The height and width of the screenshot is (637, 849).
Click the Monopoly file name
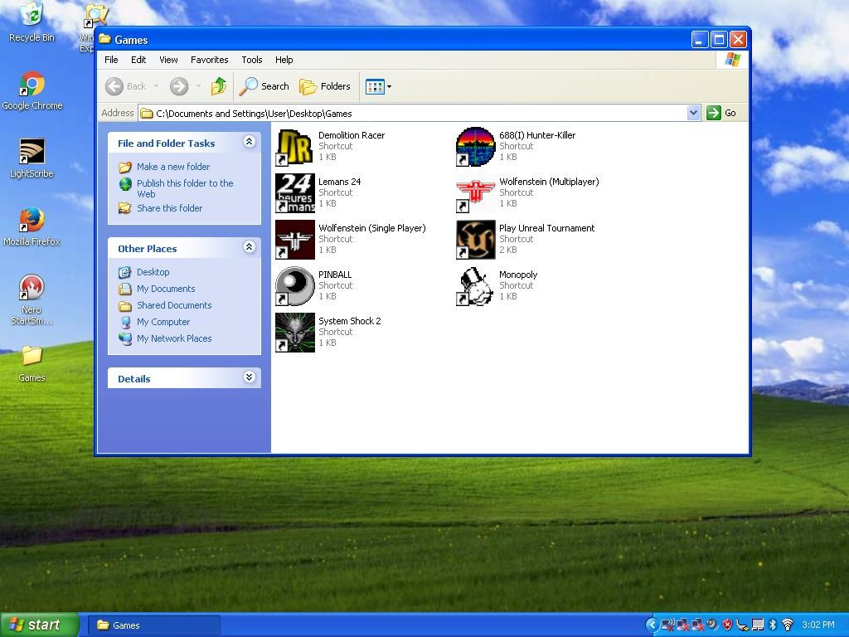(x=518, y=275)
